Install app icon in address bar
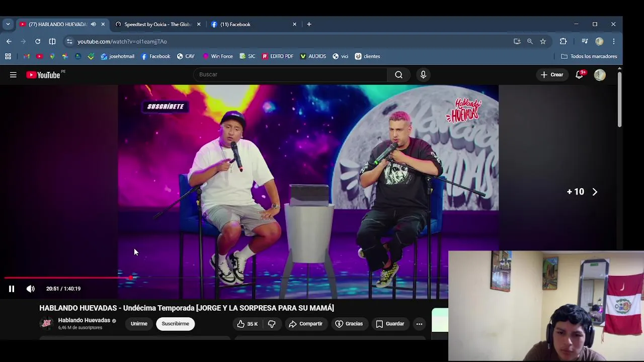644x362 pixels. point(517,41)
